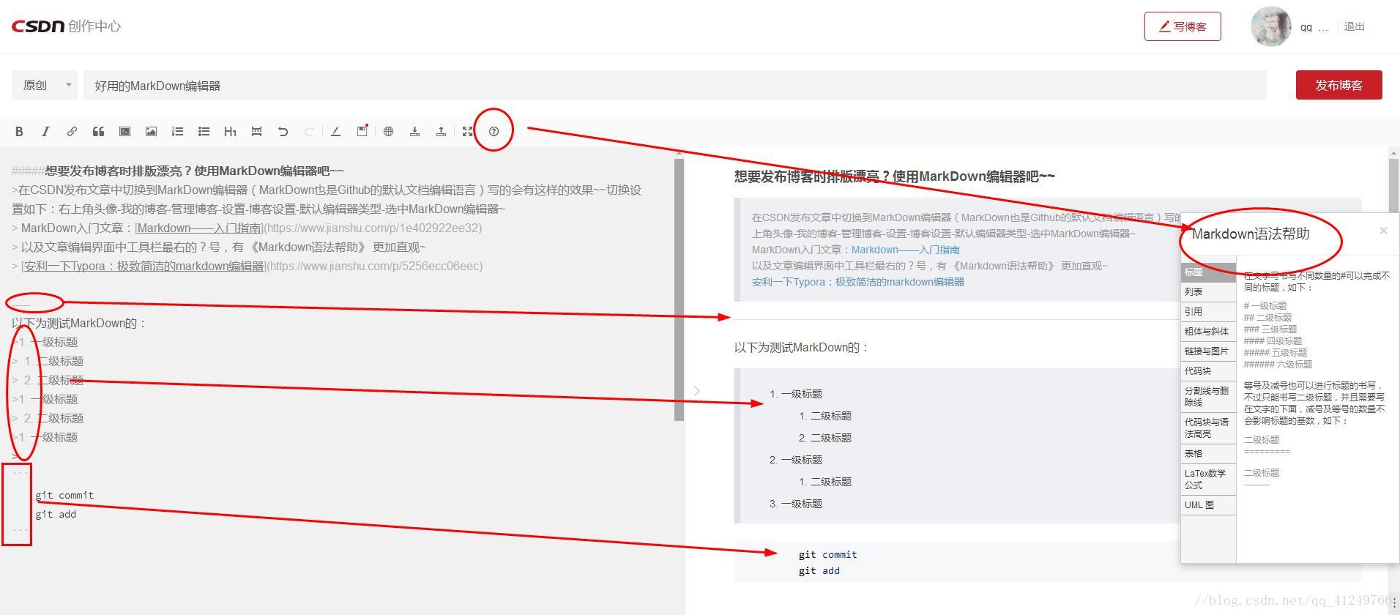
Task: Select the 粗体与斜体 help tab
Action: pos(1208,332)
